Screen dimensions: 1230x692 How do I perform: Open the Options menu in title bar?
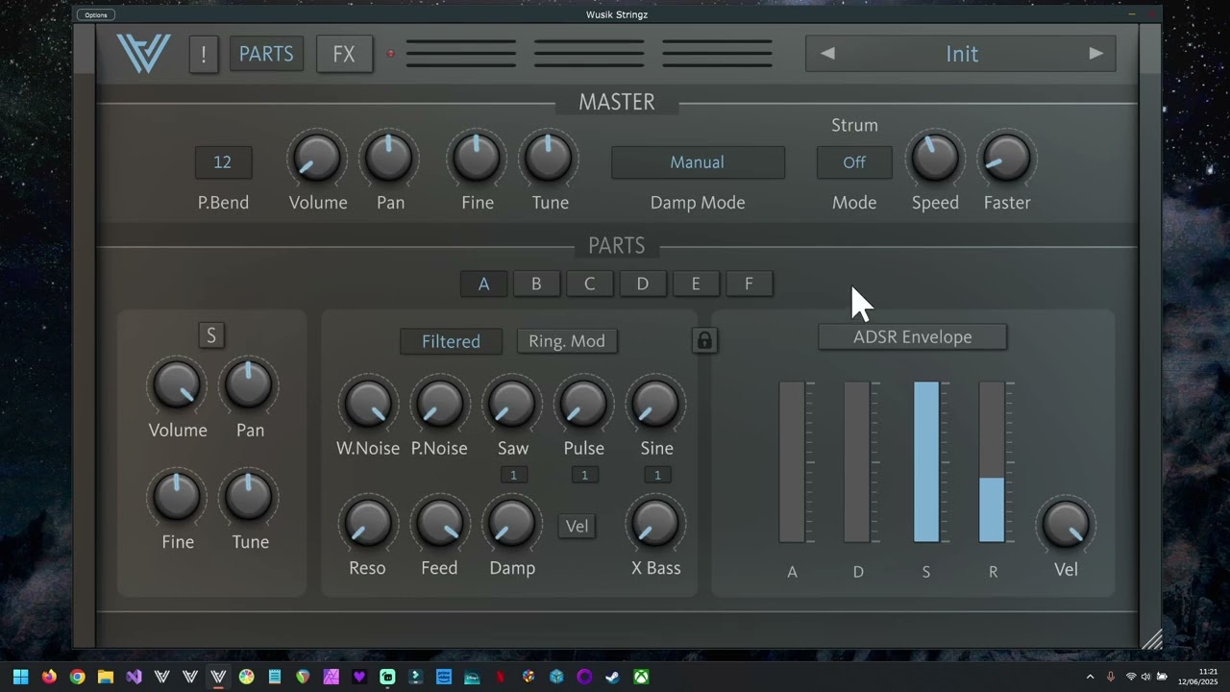(x=96, y=14)
